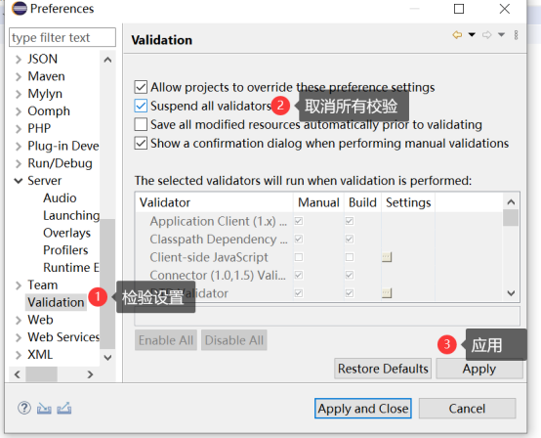Focus the type filter text field
The image size is (541, 438).
point(62,37)
